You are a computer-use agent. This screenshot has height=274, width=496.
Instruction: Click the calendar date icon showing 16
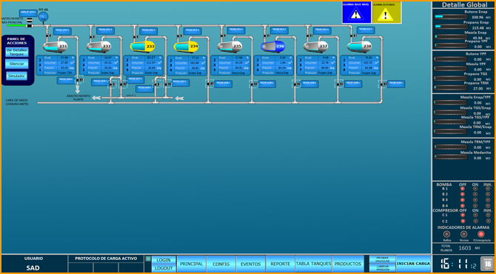point(487,264)
